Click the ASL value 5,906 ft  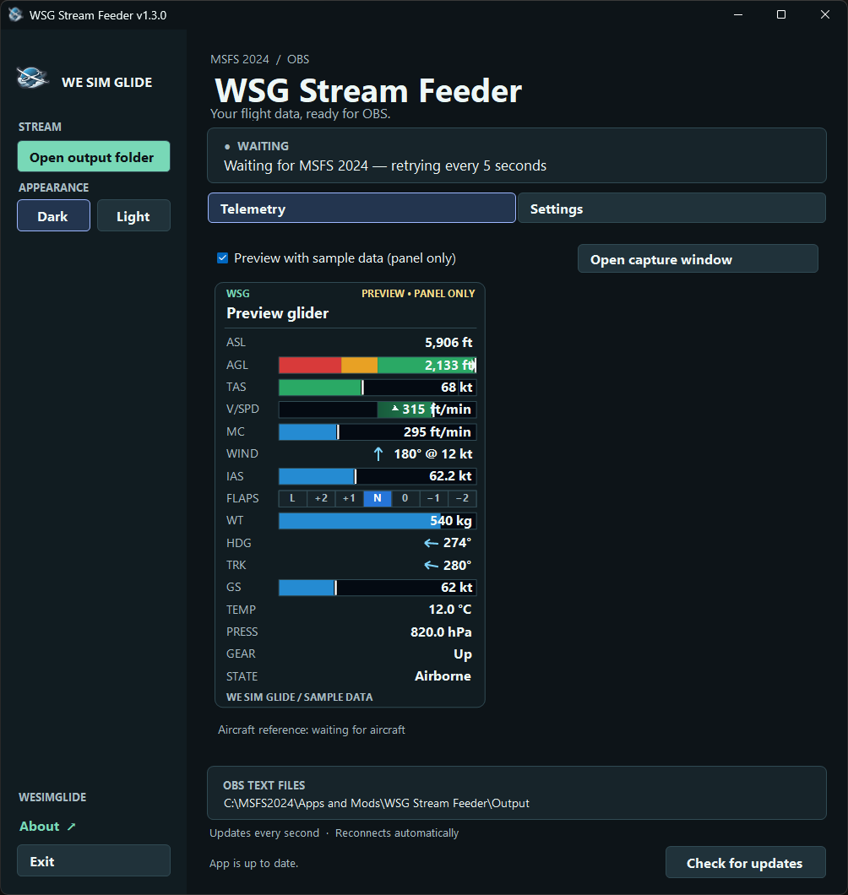448,343
